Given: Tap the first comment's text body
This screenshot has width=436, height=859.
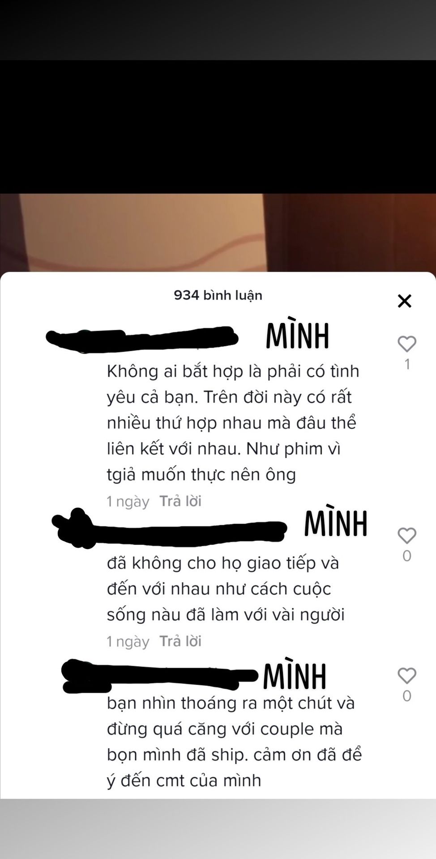Looking at the screenshot, I should (x=233, y=423).
